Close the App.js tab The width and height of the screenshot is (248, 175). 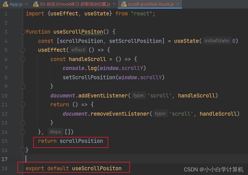point(26,4)
